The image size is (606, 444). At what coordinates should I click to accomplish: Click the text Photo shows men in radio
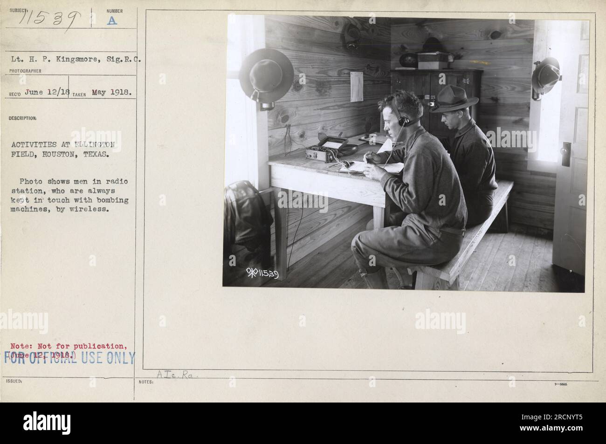(75, 181)
